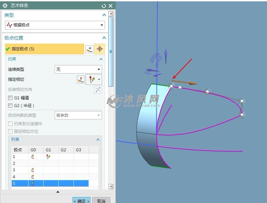
Task: Close the 艺术样条 dialog
Action: coord(110,6)
